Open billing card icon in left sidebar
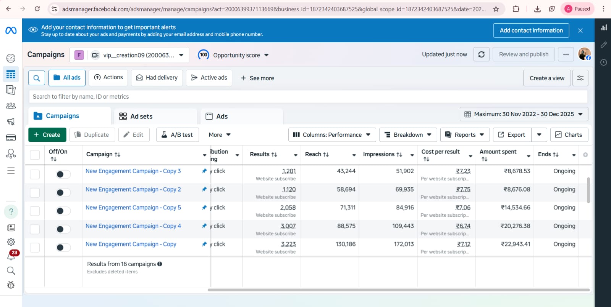This screenshot has width=611, height=307. (x=11, y=138)
